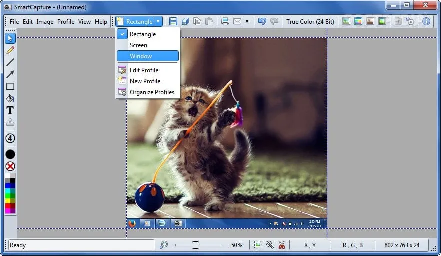Select the Text tool
The image size is (441, 256).
10,110
